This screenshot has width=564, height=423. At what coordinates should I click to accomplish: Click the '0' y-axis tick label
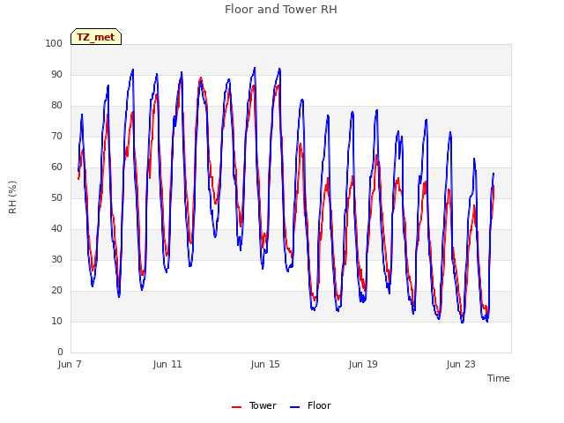pos(60,352)
